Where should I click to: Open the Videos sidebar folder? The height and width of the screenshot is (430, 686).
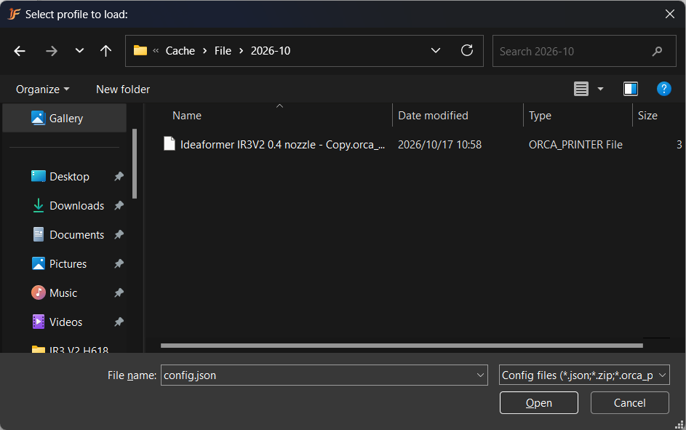coord(57,322)
